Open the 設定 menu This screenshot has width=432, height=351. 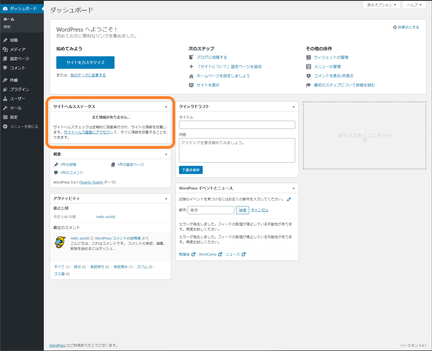point(22,117)
